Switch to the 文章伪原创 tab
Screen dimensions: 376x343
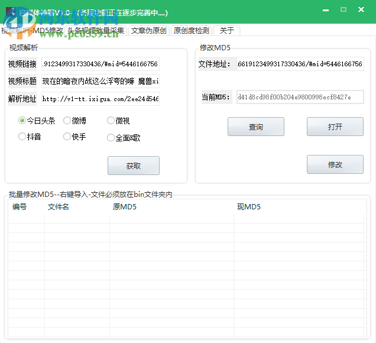click(148, 31)
